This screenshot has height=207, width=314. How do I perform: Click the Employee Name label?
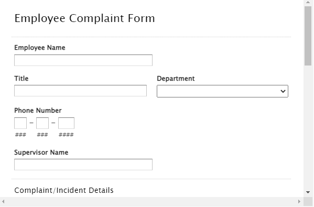tap(40, 48)
